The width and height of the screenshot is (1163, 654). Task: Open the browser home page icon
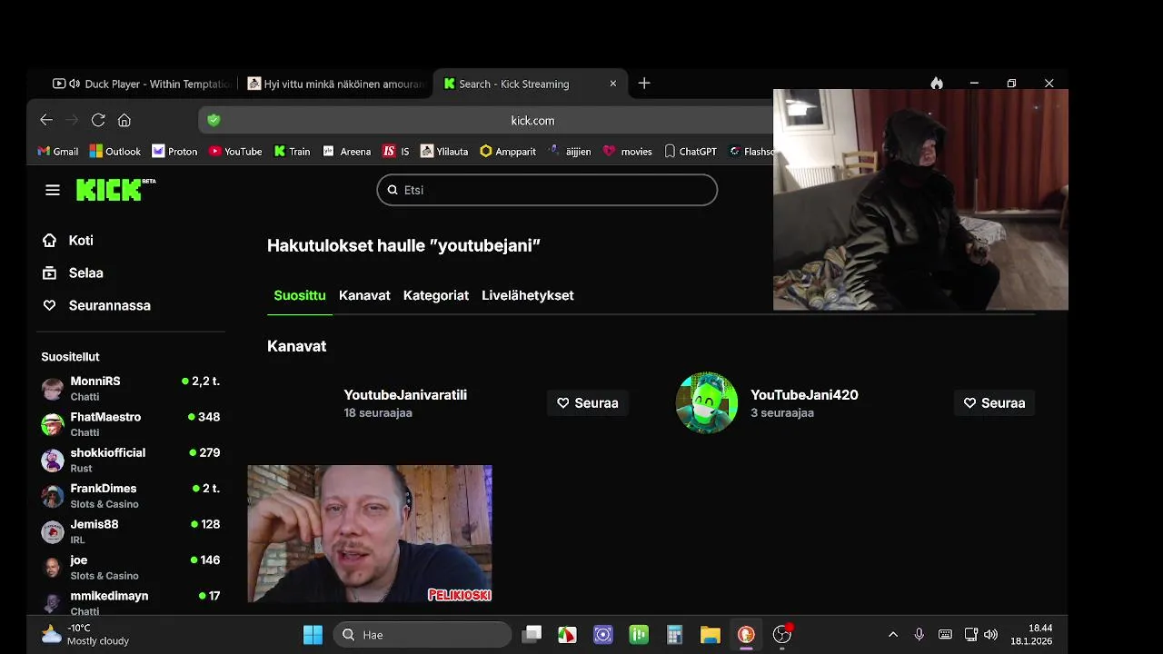pyautogui.click(x=124, y=120)
